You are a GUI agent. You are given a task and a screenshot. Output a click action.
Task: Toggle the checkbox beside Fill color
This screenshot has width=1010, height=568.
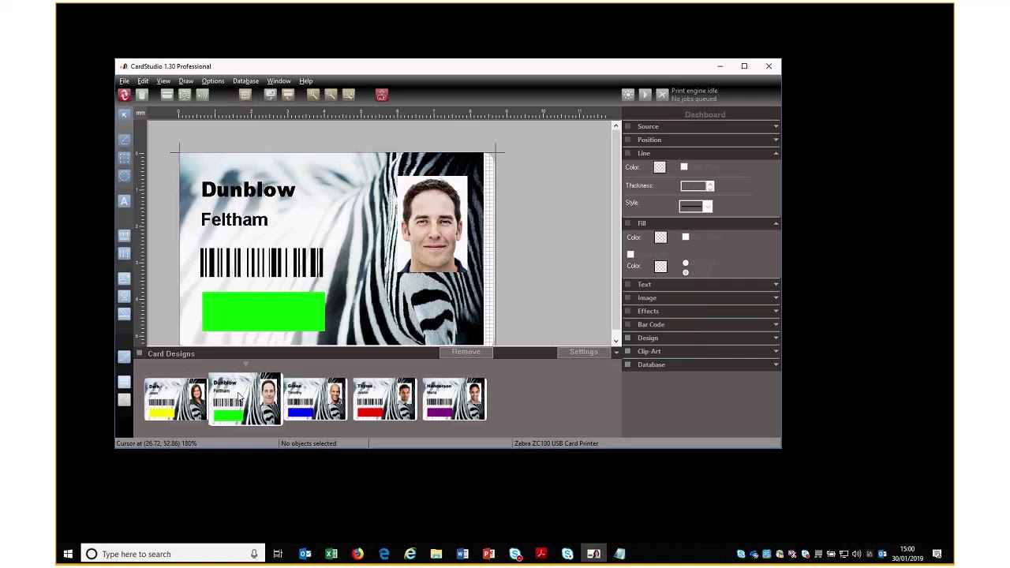686,237
